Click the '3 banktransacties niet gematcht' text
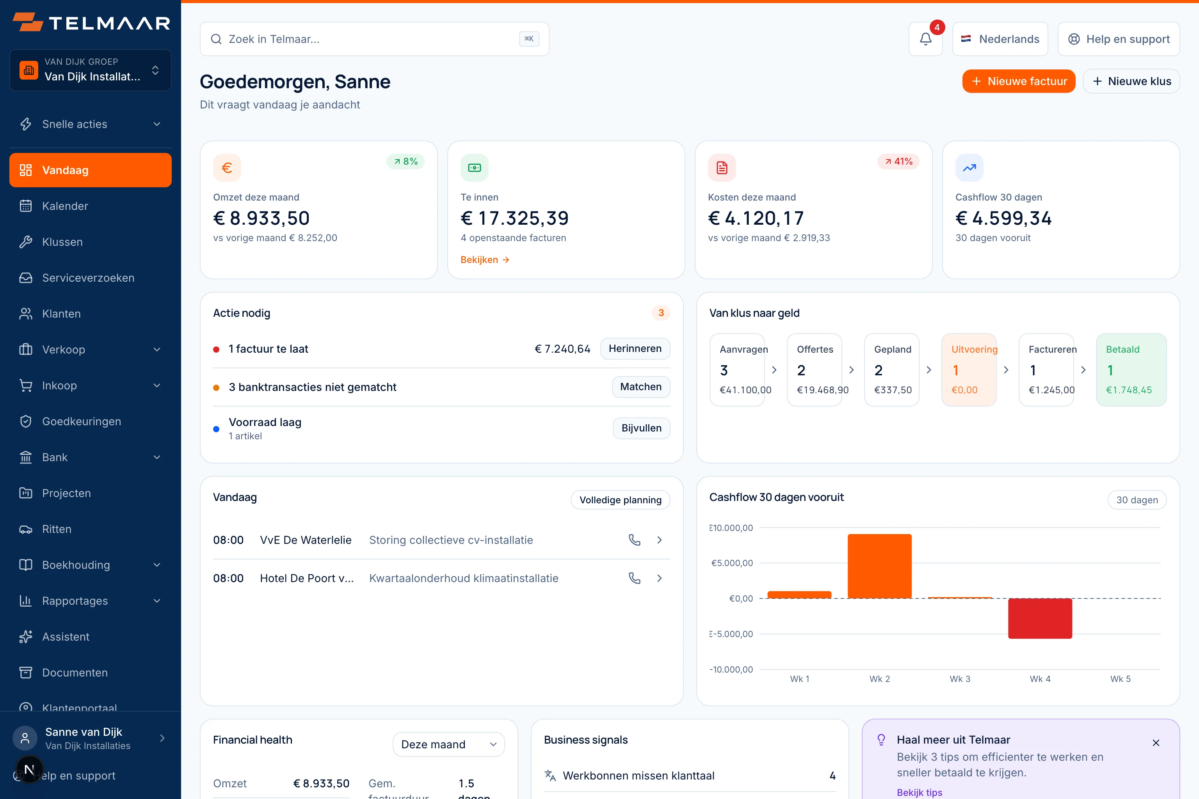The width and height of the screenshot is (1199, 799). pyautogui.click(x=313, y=387)
